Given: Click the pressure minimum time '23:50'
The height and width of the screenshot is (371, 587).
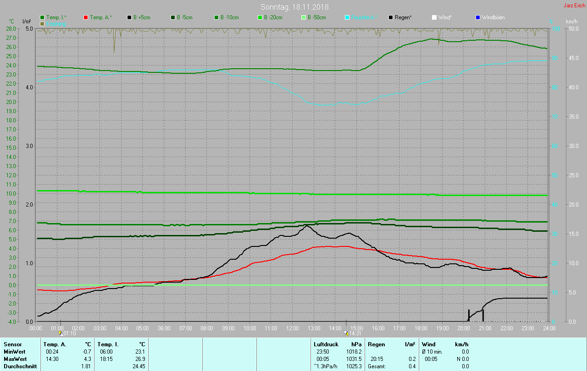Looking at the screenshot, I should (x=323, y=351).
